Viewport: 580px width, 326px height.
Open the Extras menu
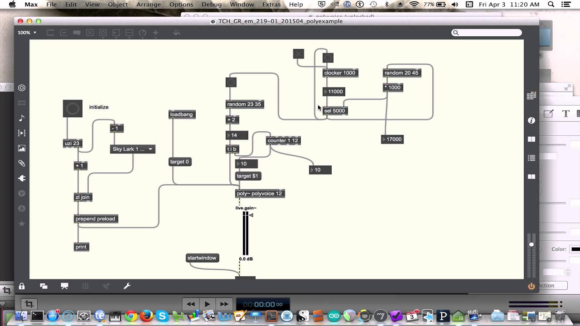pyautogui.click(x=271, y=5)
